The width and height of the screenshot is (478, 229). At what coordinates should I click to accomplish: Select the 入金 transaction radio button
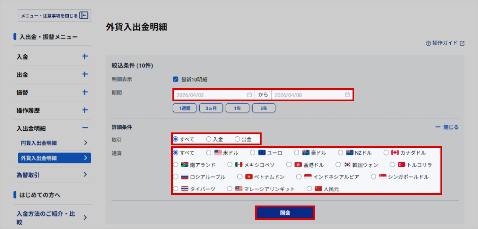click(209, 139)
